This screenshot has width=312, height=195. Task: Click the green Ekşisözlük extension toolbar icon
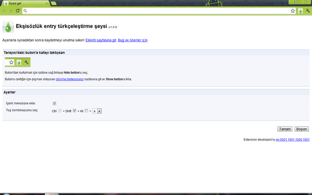(x=300, y=10)
